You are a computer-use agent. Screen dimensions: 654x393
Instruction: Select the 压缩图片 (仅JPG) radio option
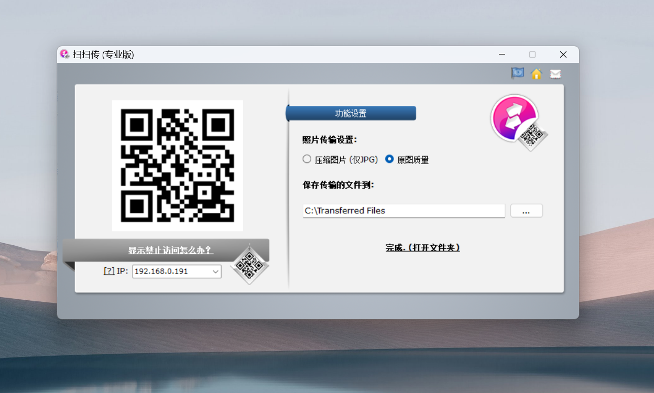click(x=307, y=159)
